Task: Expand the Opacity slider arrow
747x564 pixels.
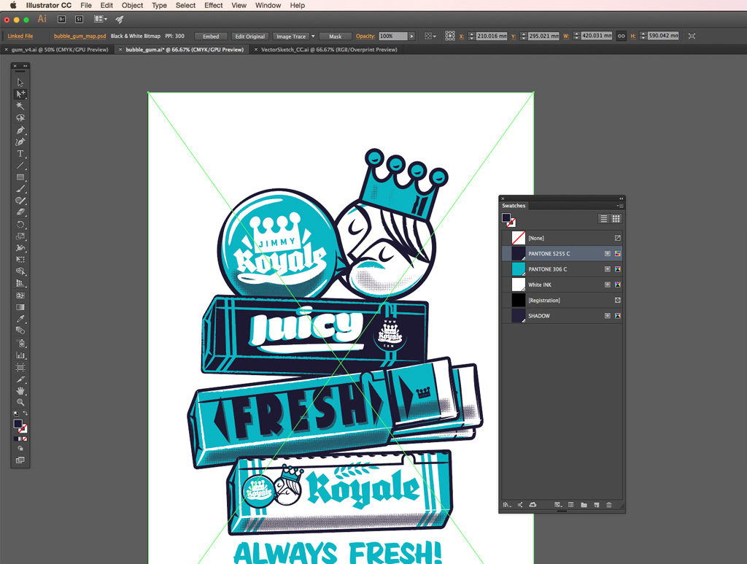Action: [x=411, y=36]
